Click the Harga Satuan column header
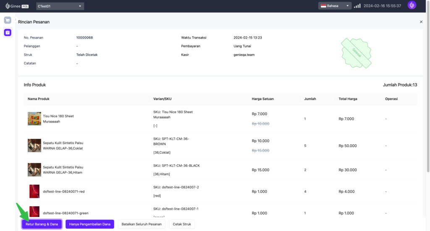Viewport: 430px width, 231px height. tap(263, 99)
